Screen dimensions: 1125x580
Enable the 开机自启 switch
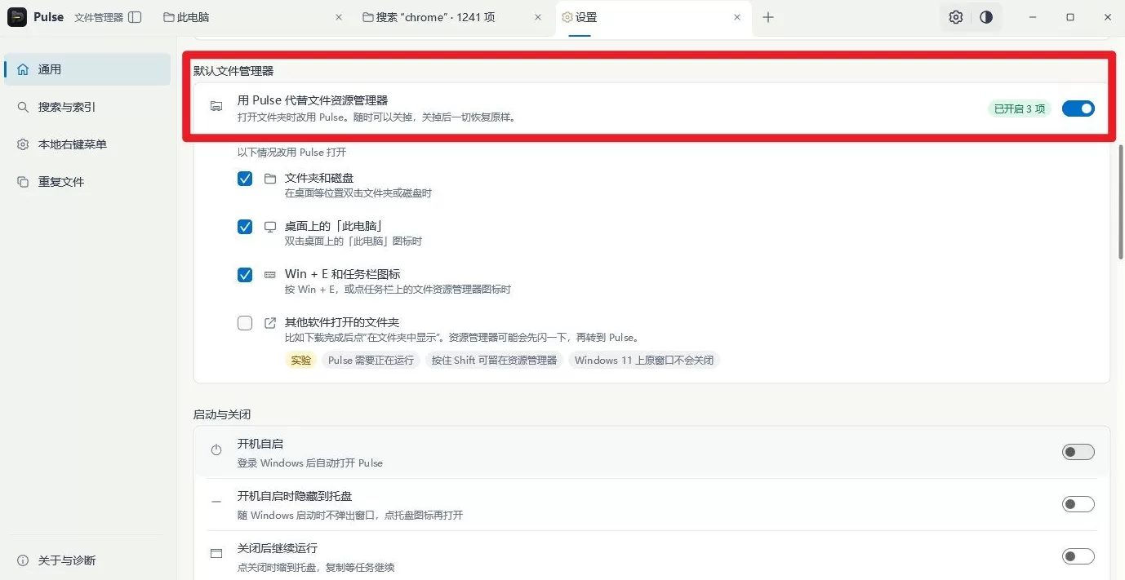pos(1078,452)
